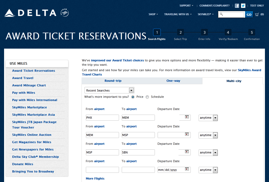Viewport: 269px width, 182px height.
Task: Click the More Flights link
Action: pos(95,178)
